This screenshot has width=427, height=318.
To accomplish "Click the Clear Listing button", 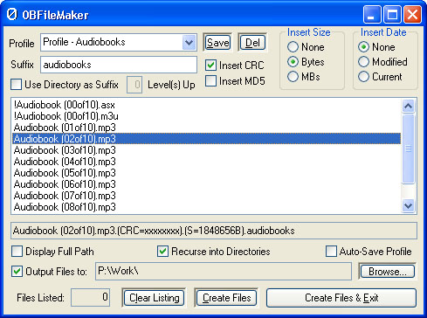I will (x=154, y=298).
